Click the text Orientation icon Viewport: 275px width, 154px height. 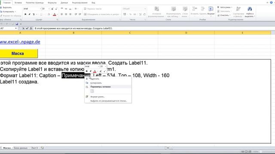(76, 9)
